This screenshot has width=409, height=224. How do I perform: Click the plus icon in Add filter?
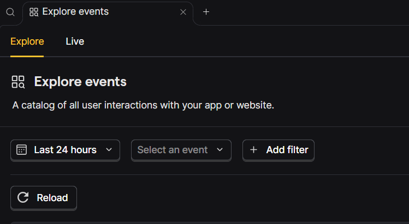[253, 150]
